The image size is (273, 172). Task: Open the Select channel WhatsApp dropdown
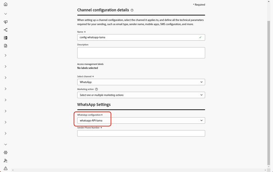point(141,82)
